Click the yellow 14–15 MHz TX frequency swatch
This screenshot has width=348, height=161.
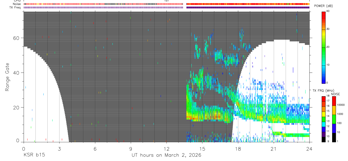coord(324,114)
